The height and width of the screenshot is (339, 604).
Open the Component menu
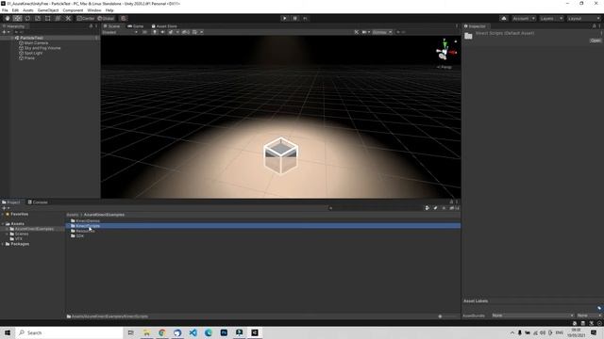click(x=73, y=10)
